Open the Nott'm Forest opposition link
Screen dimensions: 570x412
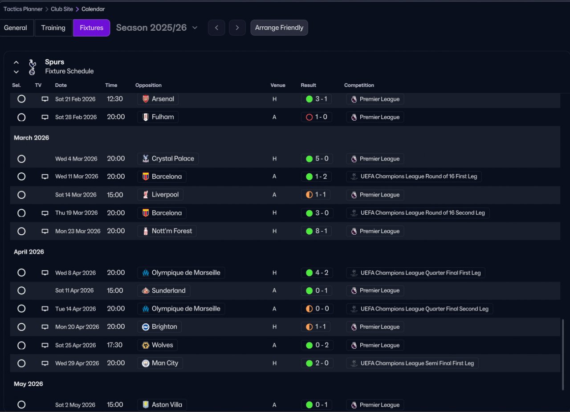(x=167, y=231)
